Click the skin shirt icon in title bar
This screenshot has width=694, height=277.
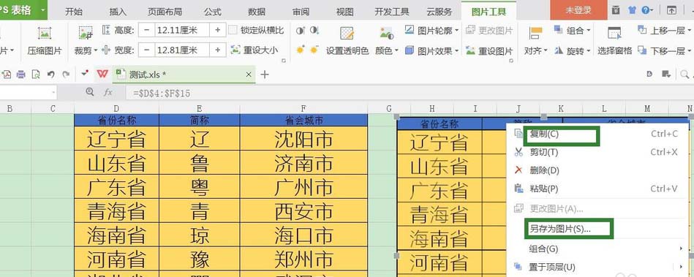coord(632,10)
